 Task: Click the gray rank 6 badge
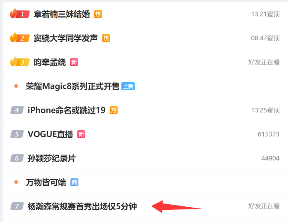(x=17, y=158)
